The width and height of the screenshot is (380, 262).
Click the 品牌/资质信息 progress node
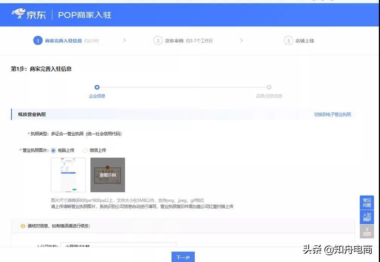coord(269,87)
